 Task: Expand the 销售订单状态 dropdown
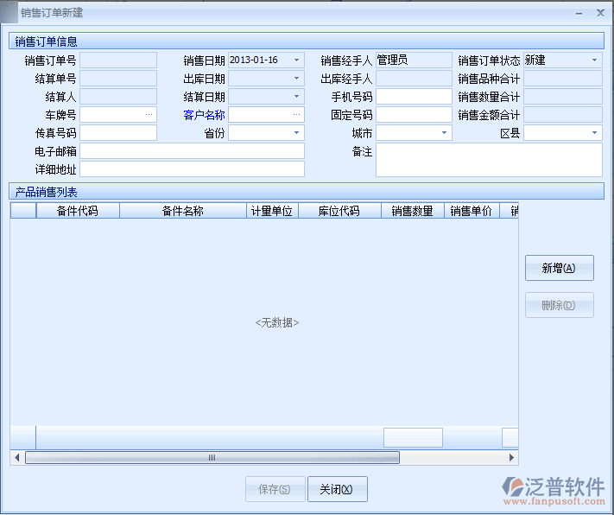click(x=594, y=60)
